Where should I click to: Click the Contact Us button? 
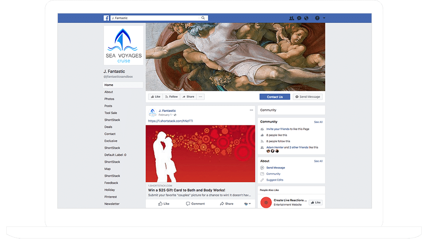point(275,97)
